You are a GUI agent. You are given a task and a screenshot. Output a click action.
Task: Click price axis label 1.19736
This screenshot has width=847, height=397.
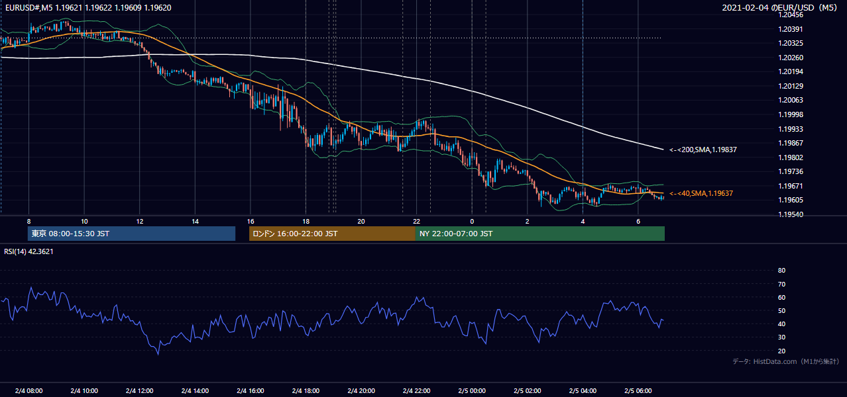pyautogui.click(x=791, y=172)
